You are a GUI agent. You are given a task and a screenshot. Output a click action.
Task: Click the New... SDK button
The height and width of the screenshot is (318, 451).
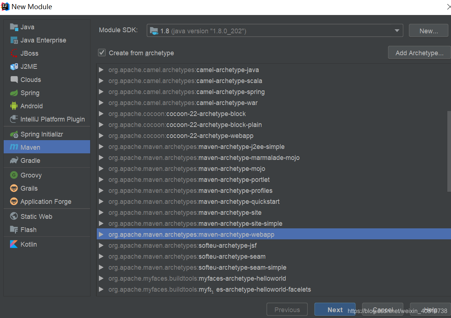click(x=429, y=31)
